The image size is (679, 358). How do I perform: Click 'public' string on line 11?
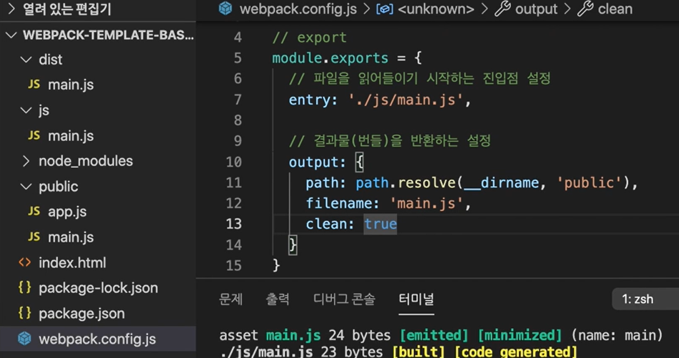click(x=589, y=183)
